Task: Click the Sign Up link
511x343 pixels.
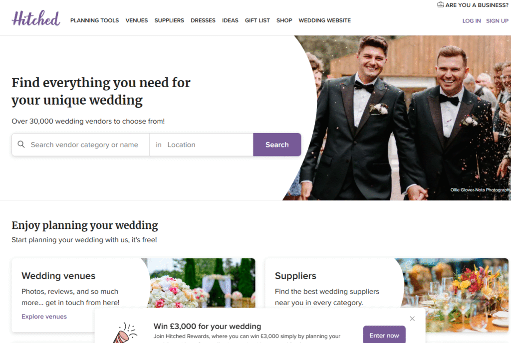Action: (497, 21)
